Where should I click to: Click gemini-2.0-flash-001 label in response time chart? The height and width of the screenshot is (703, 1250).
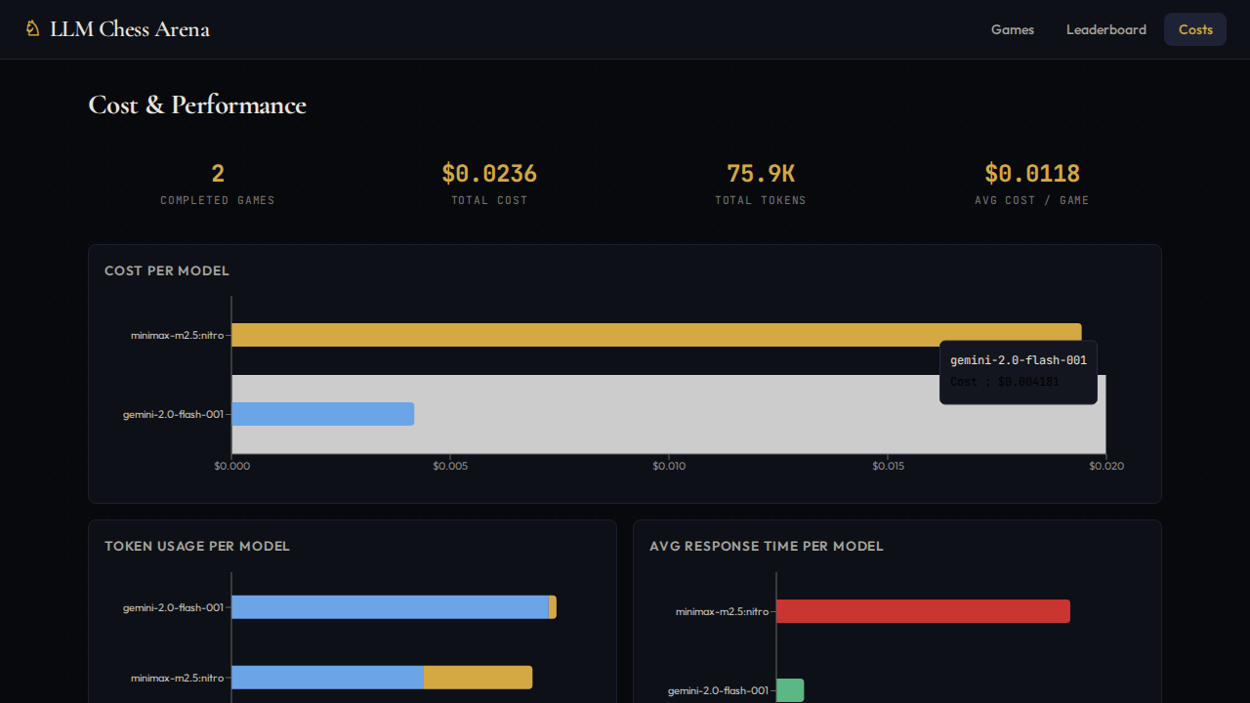click(719, 690)
